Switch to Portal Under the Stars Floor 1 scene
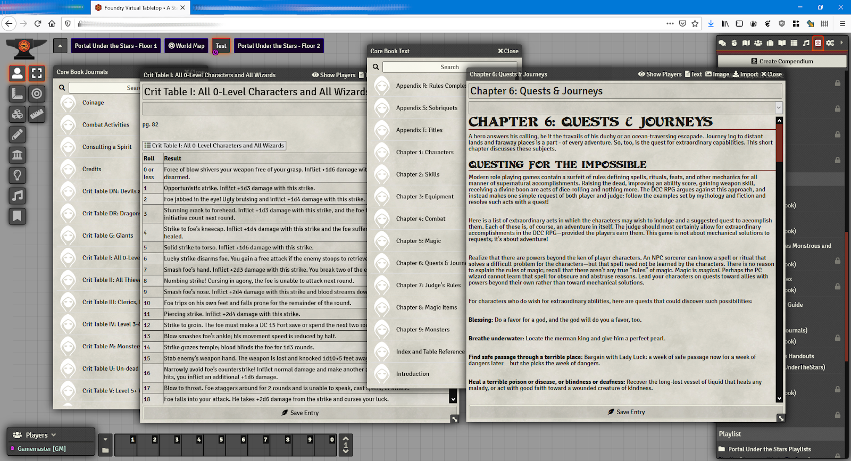Image resolution: width=851 pixels, height=461 pixels. (x=116, y=46)
